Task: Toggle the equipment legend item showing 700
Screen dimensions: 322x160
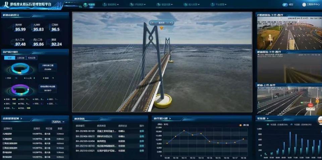Action: point(10,104)
